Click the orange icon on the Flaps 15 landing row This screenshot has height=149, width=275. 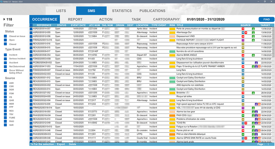pyautogui.click(x=259, y=67)
